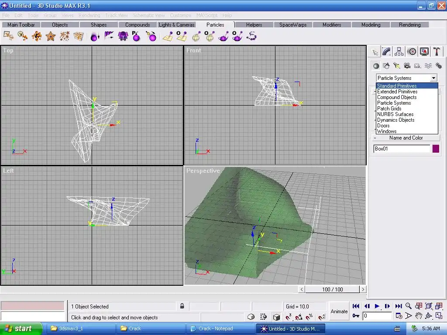447x335 pixels.
Task: Click the time slider left arrow
Action: click(x=302, y=290)
